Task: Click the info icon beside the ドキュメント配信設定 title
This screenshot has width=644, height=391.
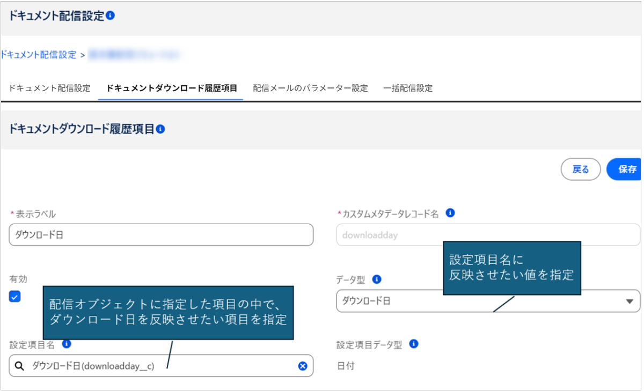Action: pos(111,16)
